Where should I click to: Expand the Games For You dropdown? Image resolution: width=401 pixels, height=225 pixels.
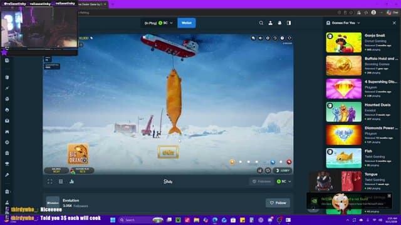(344, 23)
